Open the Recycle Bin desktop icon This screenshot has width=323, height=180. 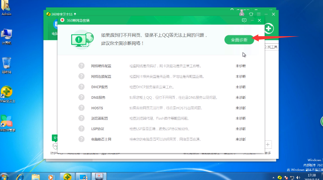(7, 64)
